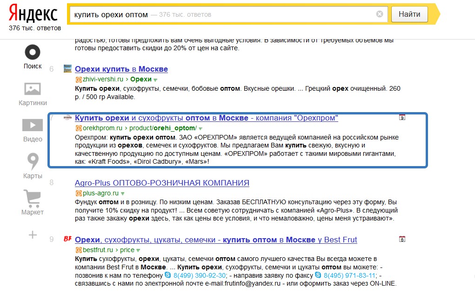Click into the search input field
The image size is (475, 294).
tap(229, 14)
